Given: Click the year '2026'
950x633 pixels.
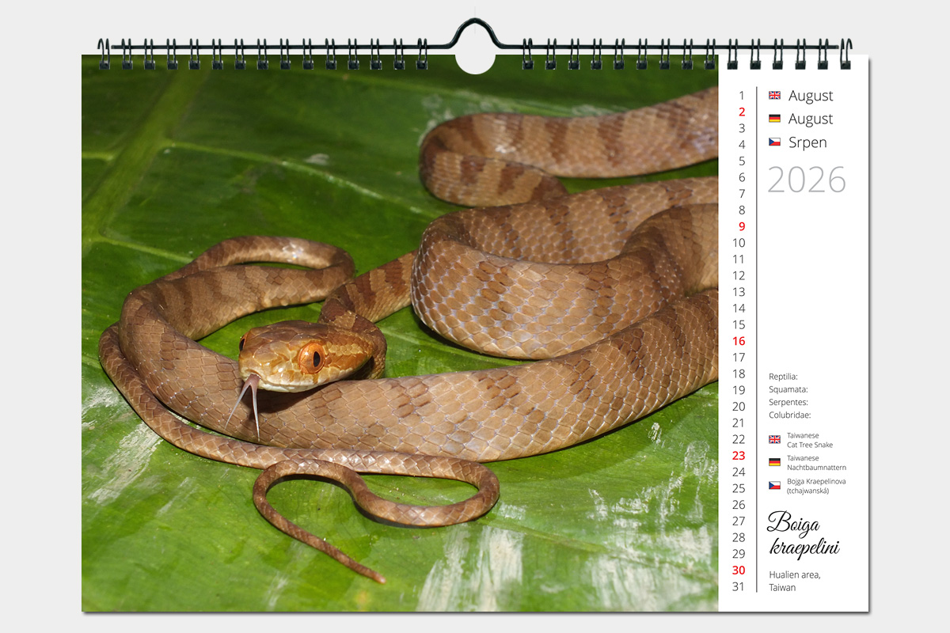Looking at the screenshot, I should [807, 180].
